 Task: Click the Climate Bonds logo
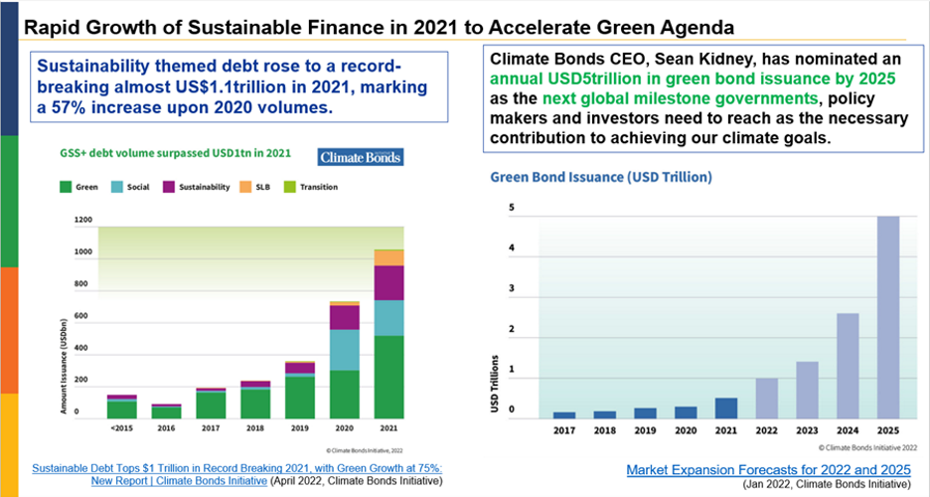(361, 157)
